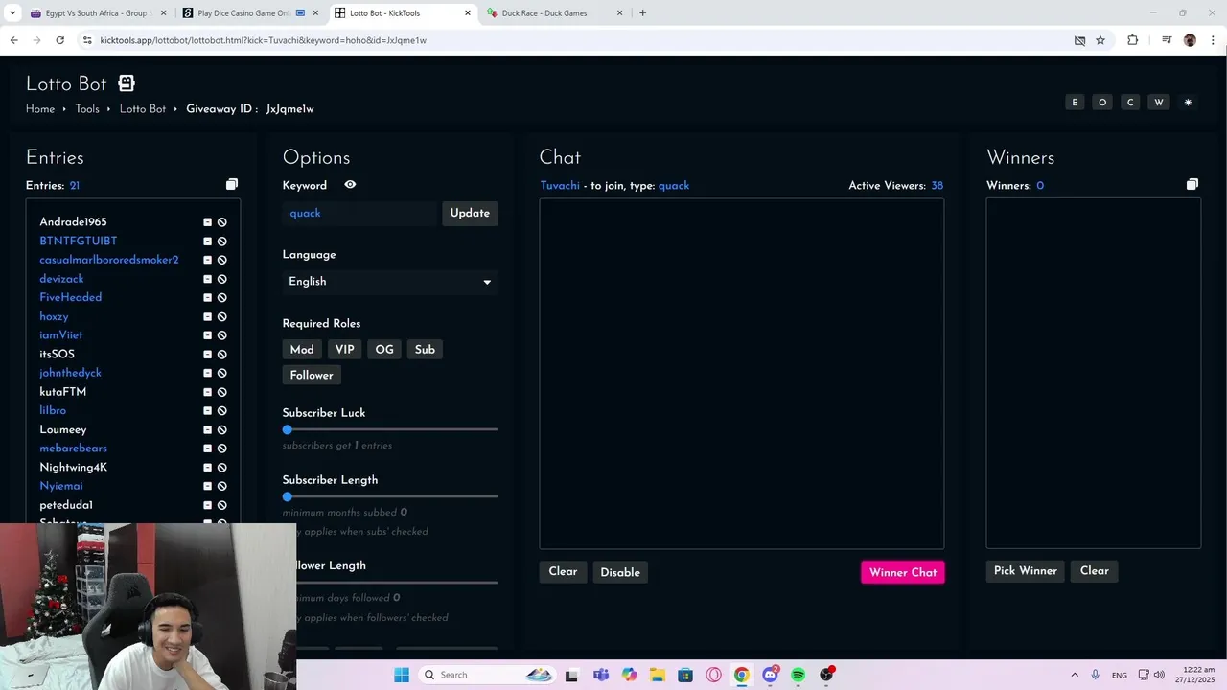The width and height of the screenshot is (1227, 690).
Task: Open the Windows Start menu
Action: [x=402, y=675]
